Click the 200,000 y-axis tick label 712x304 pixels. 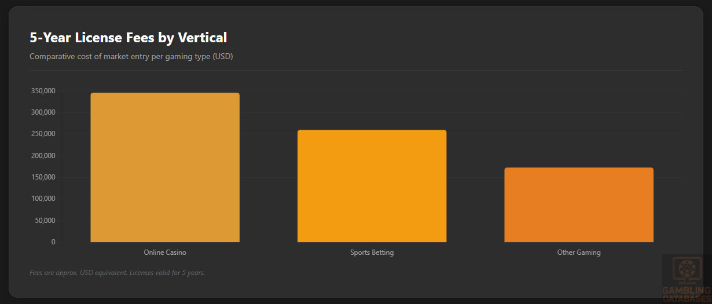click(42, 156)
